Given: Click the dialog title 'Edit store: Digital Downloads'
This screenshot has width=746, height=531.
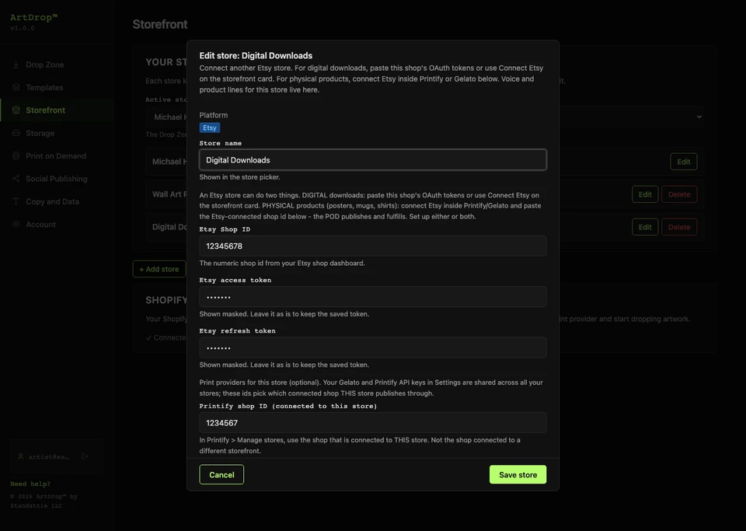Looking at the screenshot, I should click(x=256, y=56).
